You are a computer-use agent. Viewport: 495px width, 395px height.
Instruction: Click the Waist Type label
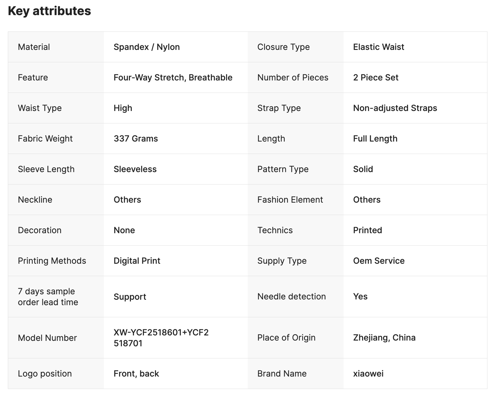click(40, 108)
